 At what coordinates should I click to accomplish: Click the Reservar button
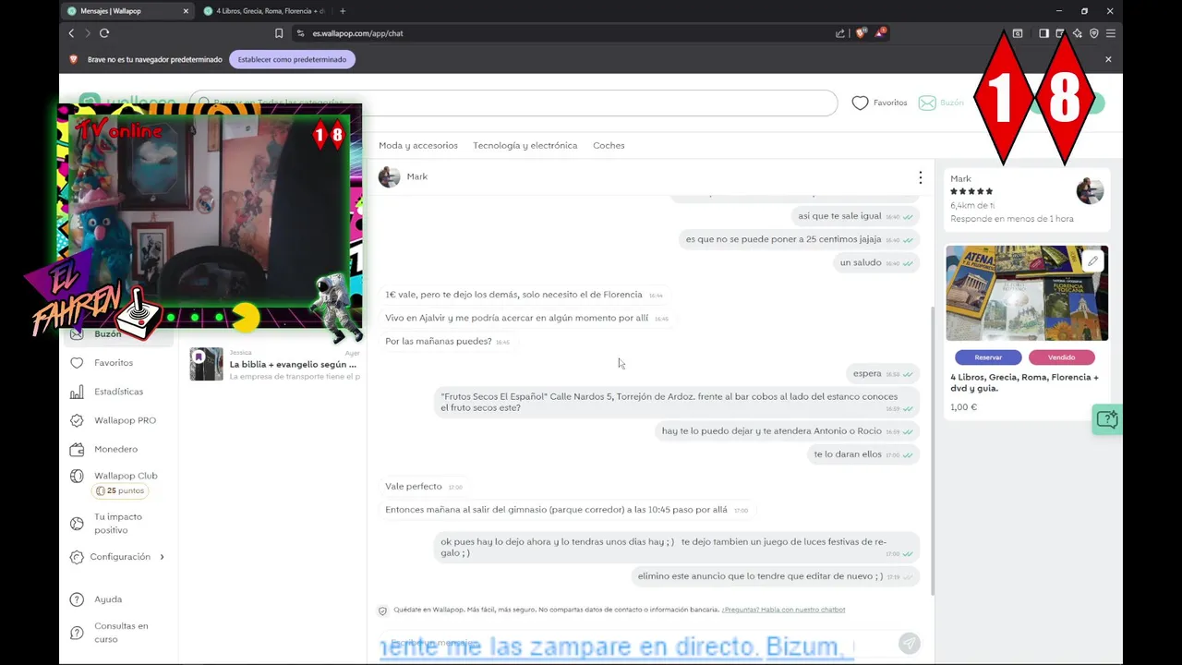tap(988, 357)
